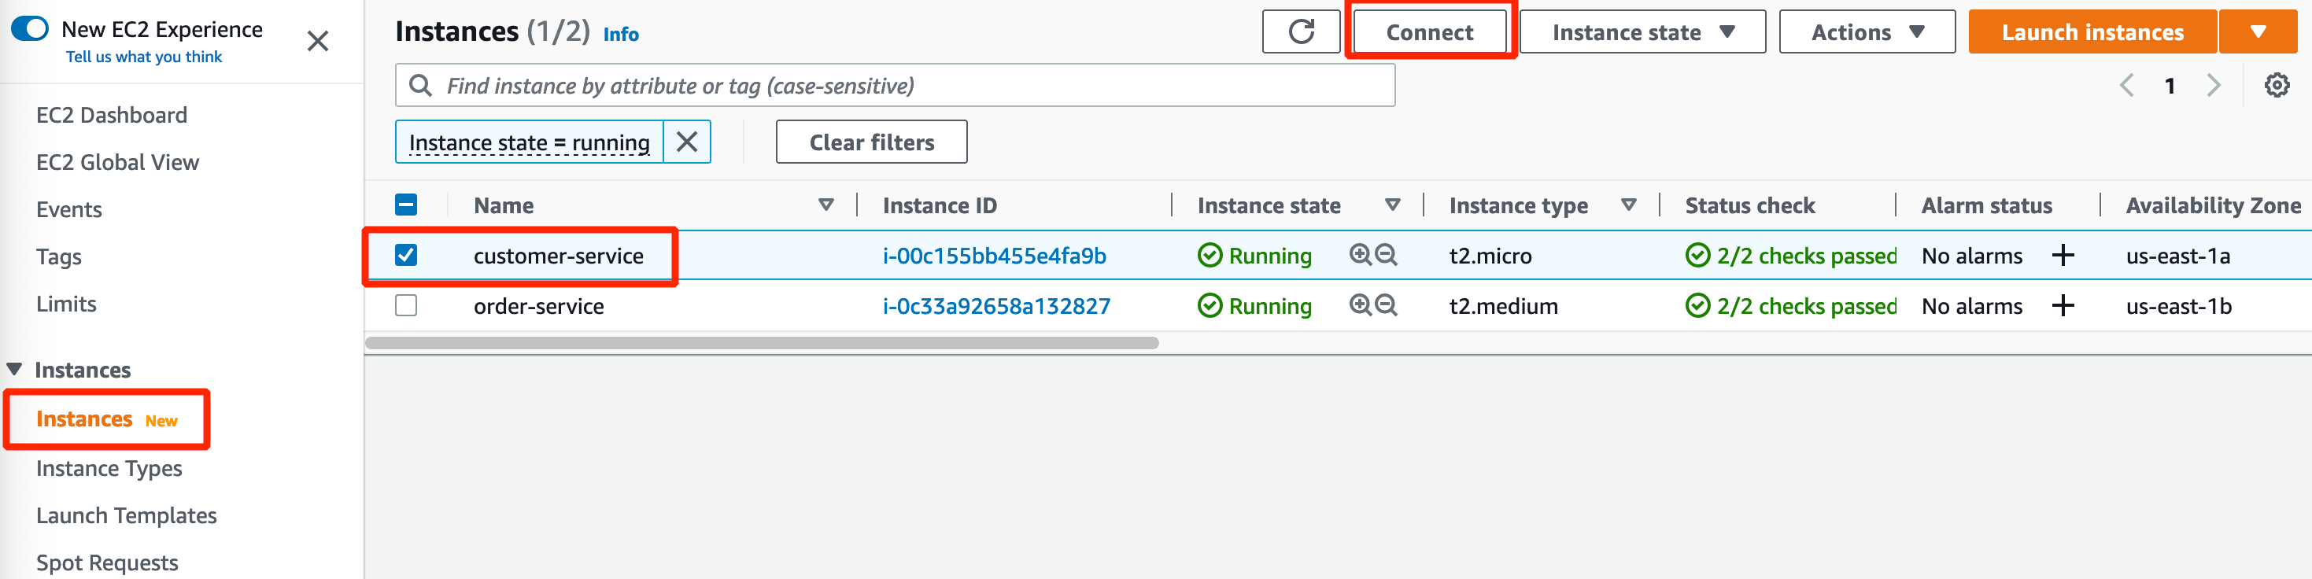Zoom out on customer-service instance state
The height and width of the screenshot is (579, 2312).
(1386, 255)
